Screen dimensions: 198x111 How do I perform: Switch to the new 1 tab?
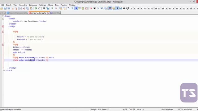tap(55, 13)
